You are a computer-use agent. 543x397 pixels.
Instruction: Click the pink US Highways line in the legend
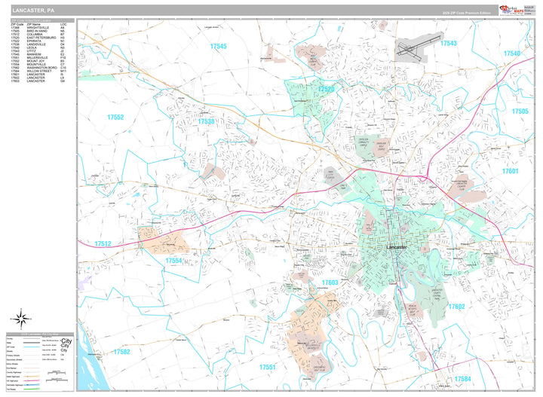[32, 380]
